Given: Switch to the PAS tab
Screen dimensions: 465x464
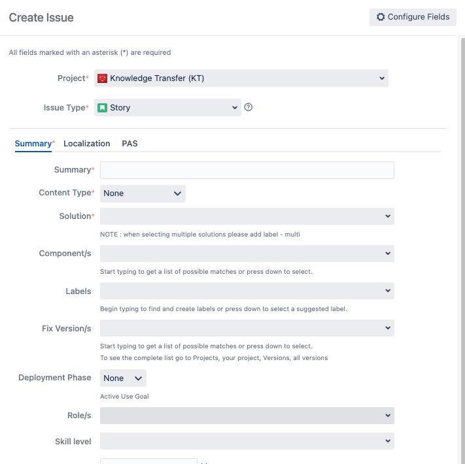Looking at the screenshot, I should point(129,144).
